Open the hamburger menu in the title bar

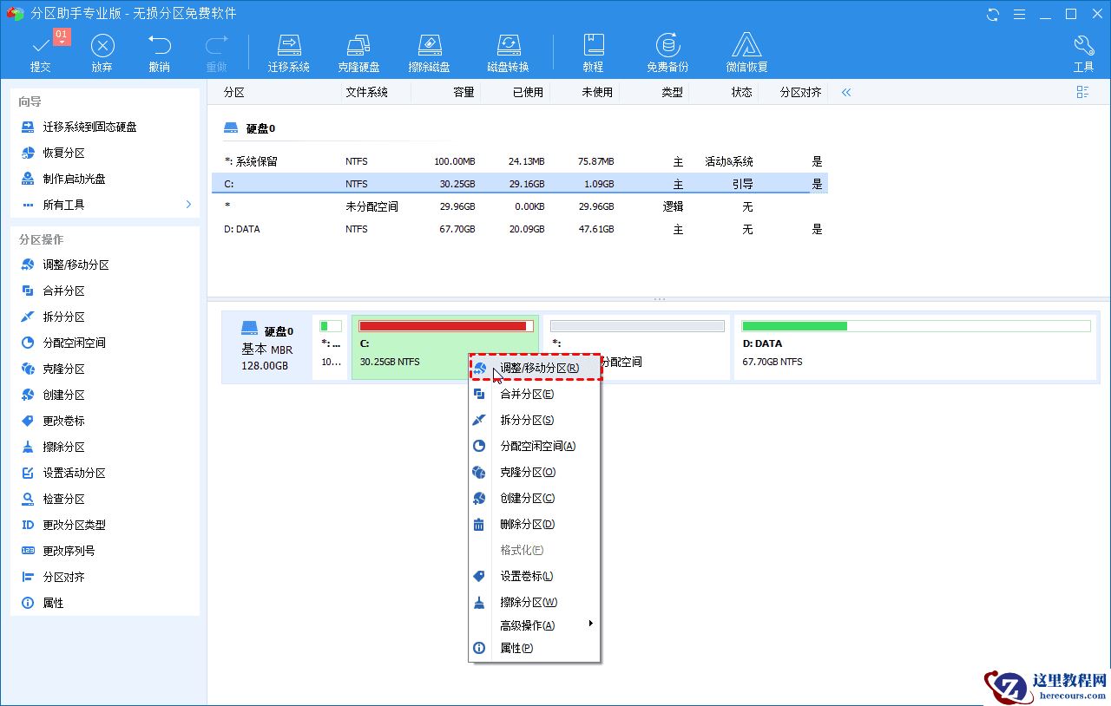tap(1019, 14)
